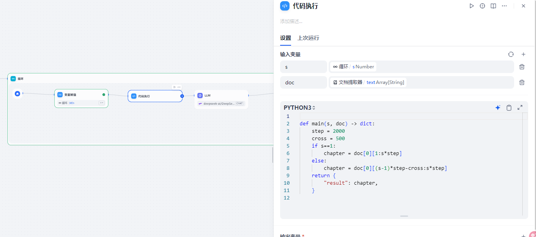Add an output variable with plus icon

[523, 236]
